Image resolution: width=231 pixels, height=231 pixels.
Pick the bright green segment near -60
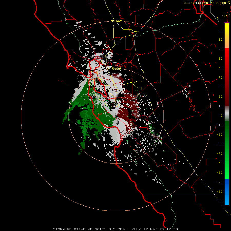point(227,172)
